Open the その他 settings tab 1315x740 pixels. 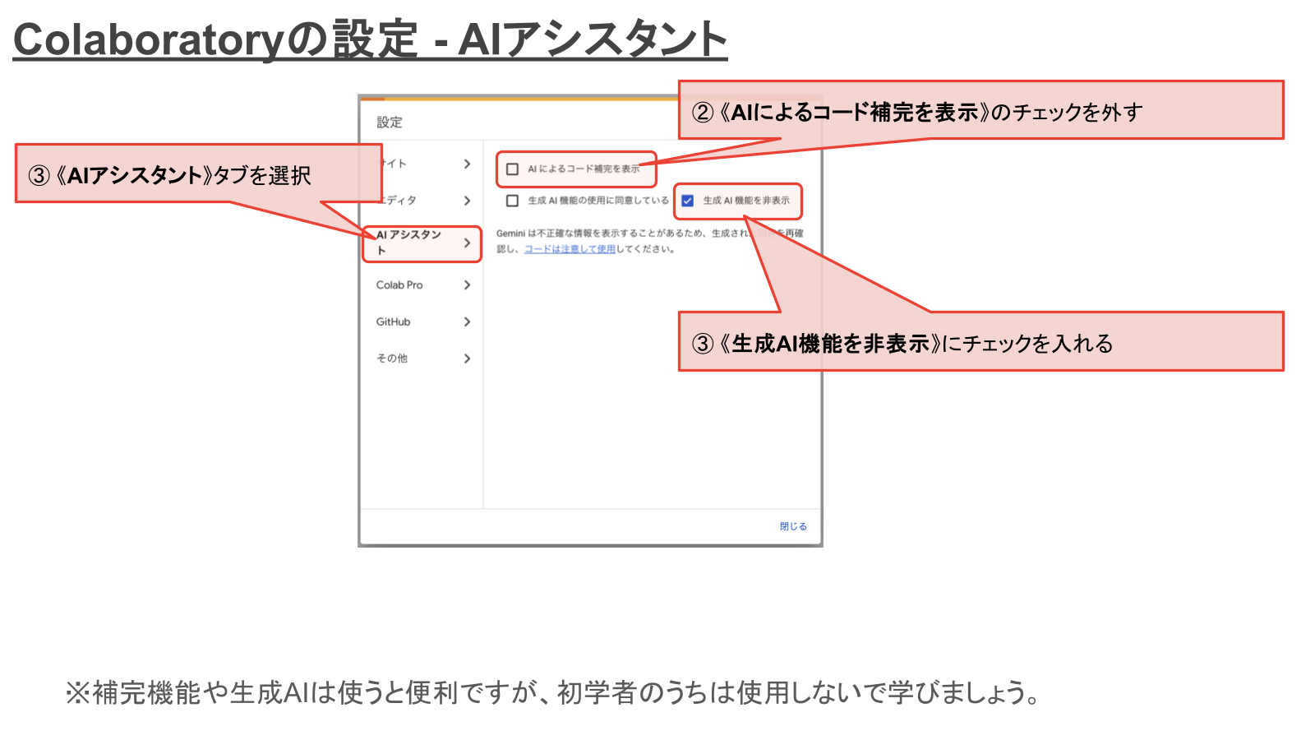point(392,358)
